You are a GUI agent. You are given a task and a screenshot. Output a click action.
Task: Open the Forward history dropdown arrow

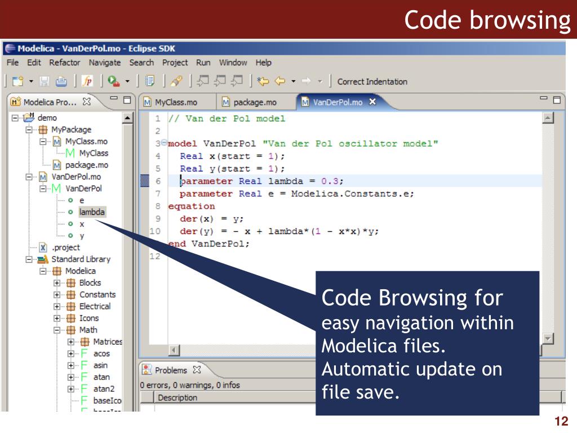tap(320, 81)
